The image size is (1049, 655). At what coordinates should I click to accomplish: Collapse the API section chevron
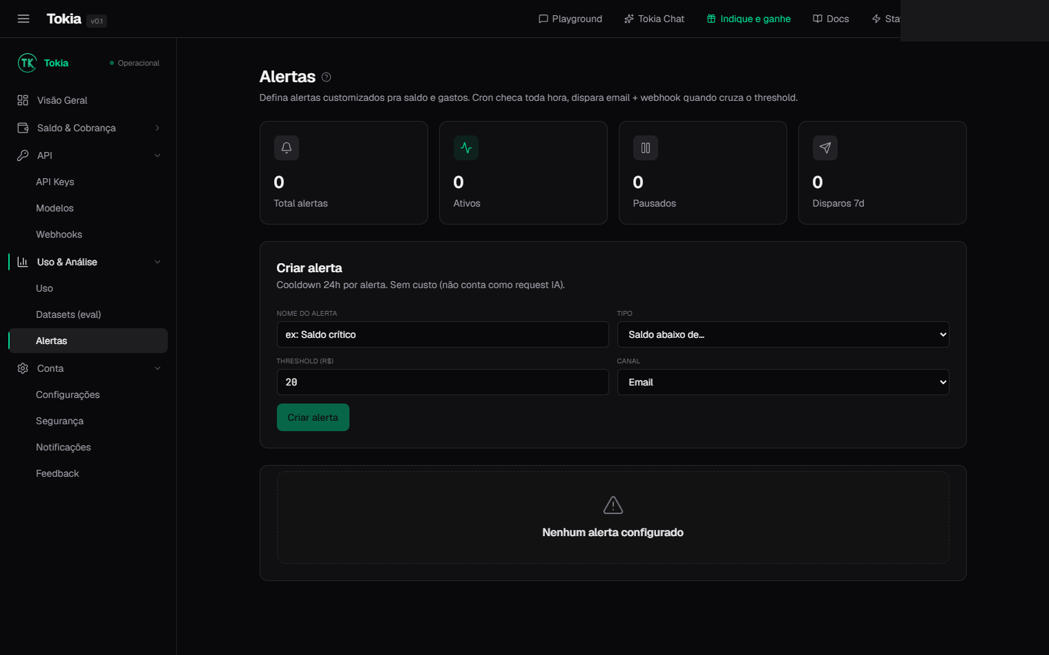pyautogui.click(x=157, y=155)
